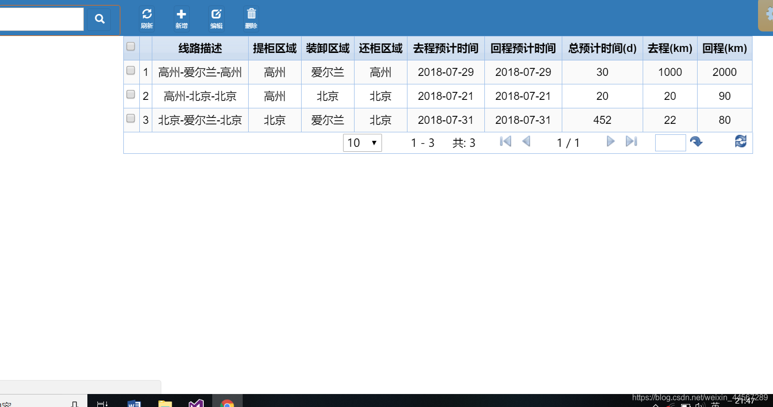The height and width of the screenshot is (407, 773).
Task: Click the total time cell 452
Action: pos(602,120)
